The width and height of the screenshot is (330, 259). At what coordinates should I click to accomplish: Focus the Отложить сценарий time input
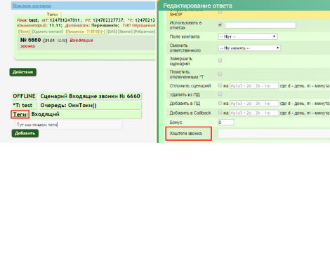point(254,86)
